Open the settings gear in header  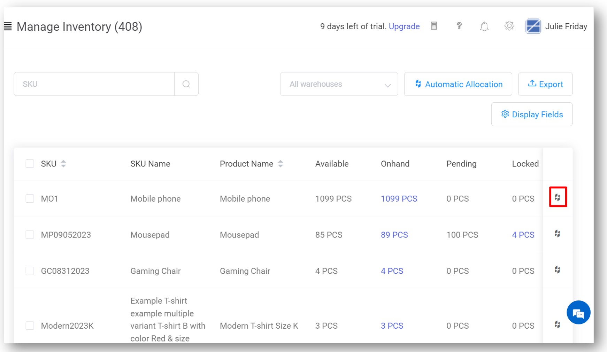[x=509, y=26]
